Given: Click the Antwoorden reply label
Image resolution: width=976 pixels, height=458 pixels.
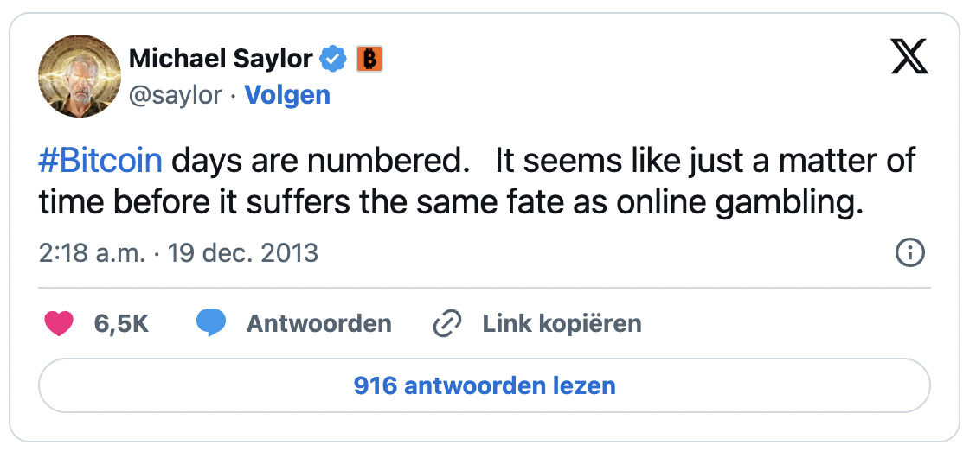Looking at the screenshot, I should point(318,324).
